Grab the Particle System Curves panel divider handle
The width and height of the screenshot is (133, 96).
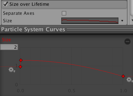click(100, 30)
